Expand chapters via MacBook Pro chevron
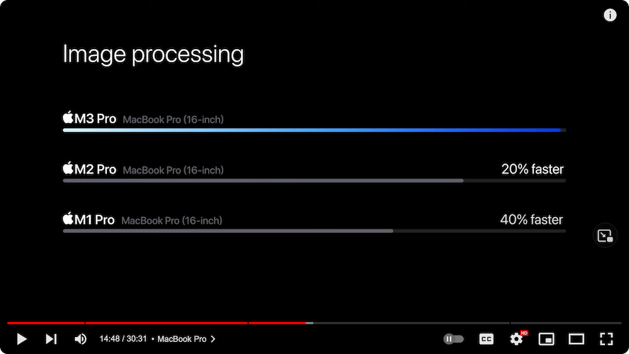The width and height of the screenshot is (629, 354). 213,339
